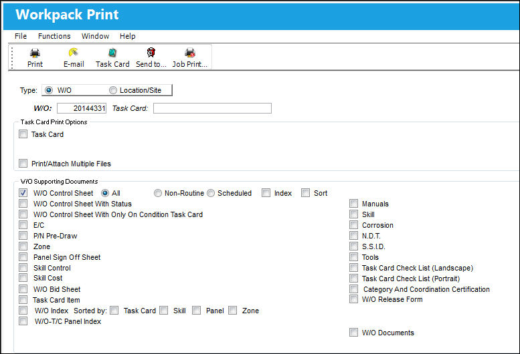Check the E/C checkbox
Image resolution: width=520 pixels, height=354 pixels.
[23, 224]
